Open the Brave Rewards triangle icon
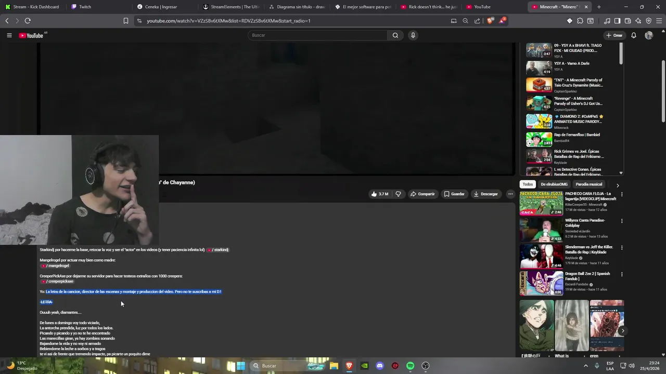Image resolution: width=666 pixels, height=374 pixels. (x=502, y=21)
